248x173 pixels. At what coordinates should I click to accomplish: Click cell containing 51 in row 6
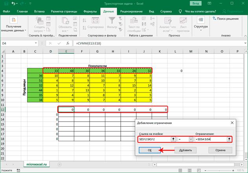(35, 80)
